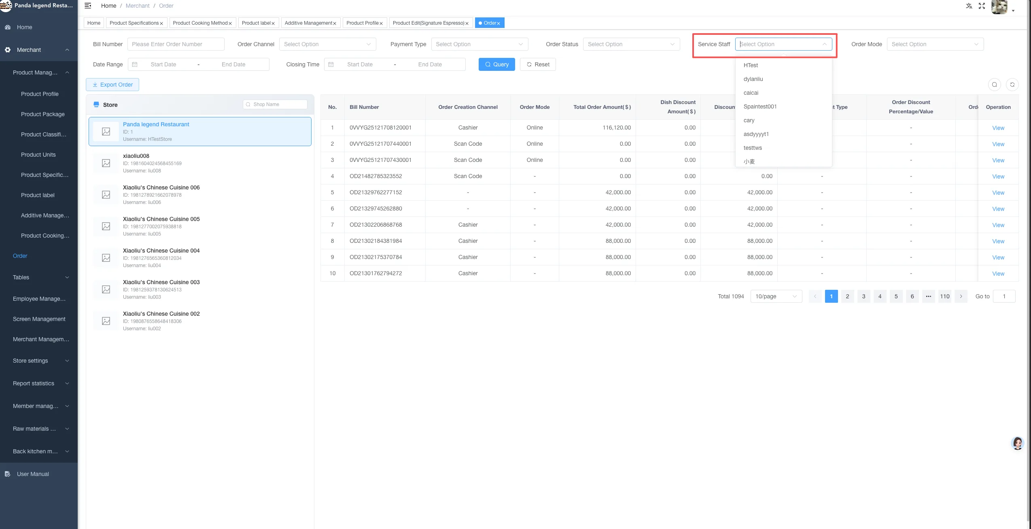Screen dimensions: 1031x529
Task: Click the Query button
Action: tap(496, 64)
